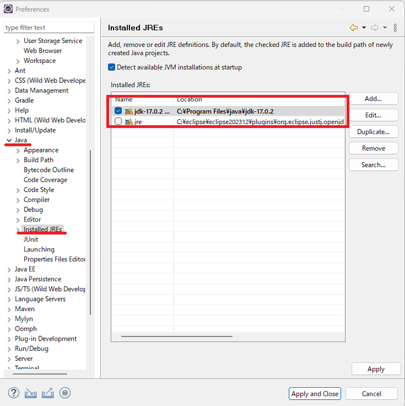Click the tree horizontal scrollbar
Image resolution: width=405 pixels, height=406 pixels.
[x=40, y=374]
